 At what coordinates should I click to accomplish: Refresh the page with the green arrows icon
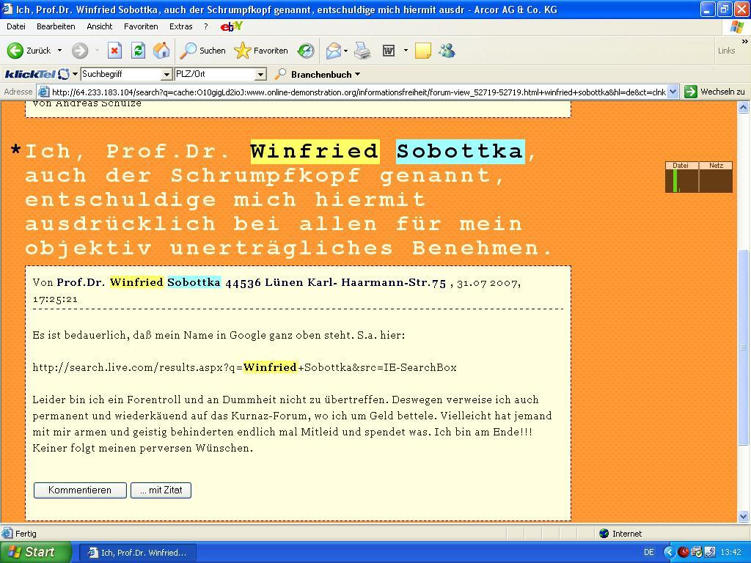tap(138, 51)
